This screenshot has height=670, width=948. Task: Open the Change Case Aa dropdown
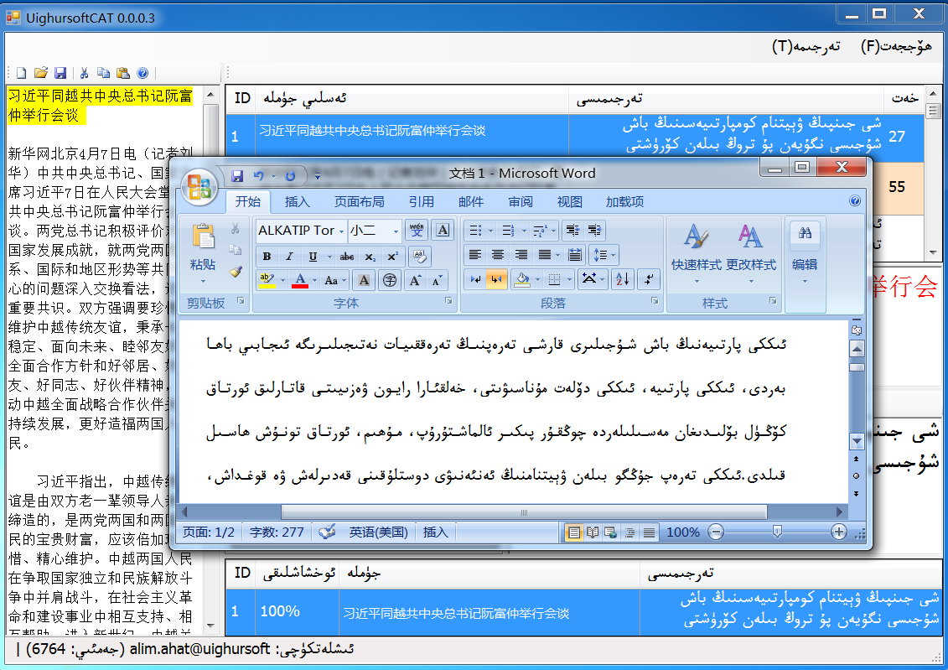[334, 280]
